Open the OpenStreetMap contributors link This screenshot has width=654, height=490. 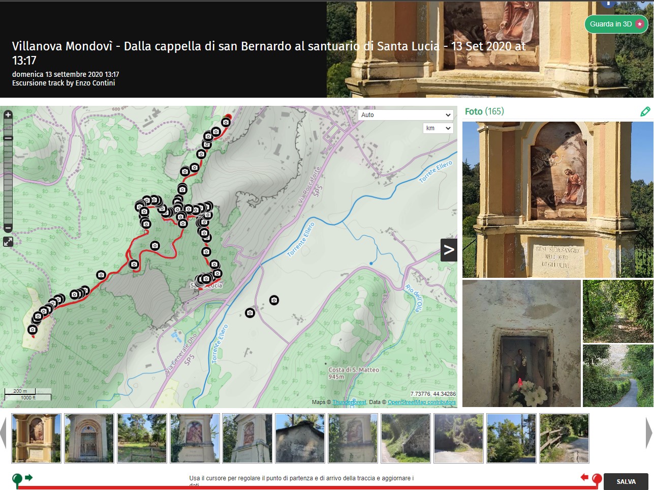point(421,402)
